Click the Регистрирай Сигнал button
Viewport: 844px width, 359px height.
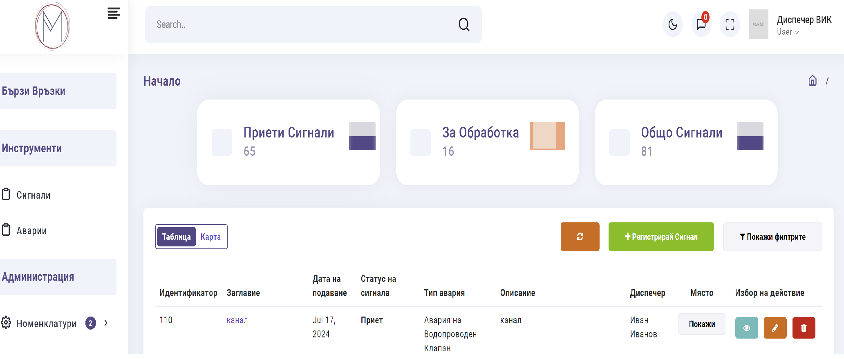coord(661,237)
